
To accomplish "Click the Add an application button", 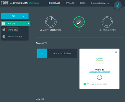I will coord(57,53).
